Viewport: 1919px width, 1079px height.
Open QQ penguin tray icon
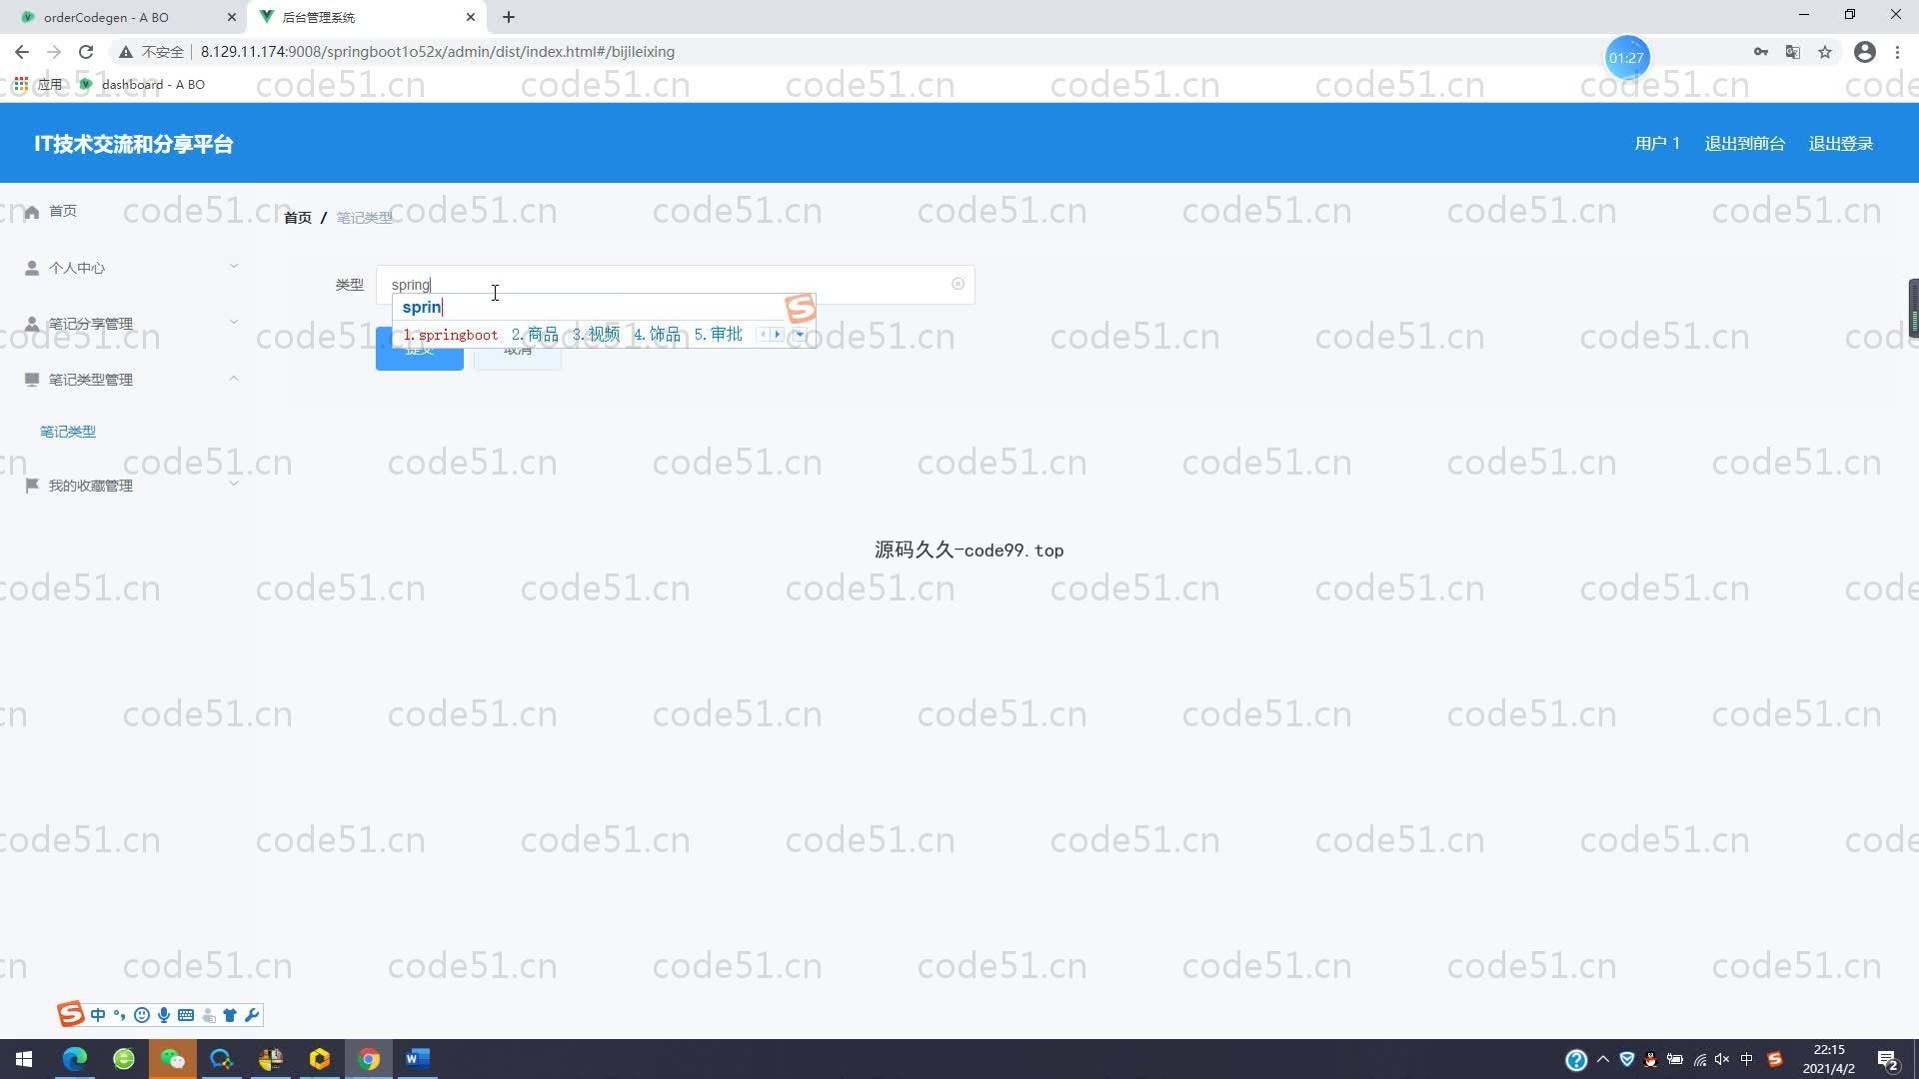pyautogui.click(x=1650, y=1059)
